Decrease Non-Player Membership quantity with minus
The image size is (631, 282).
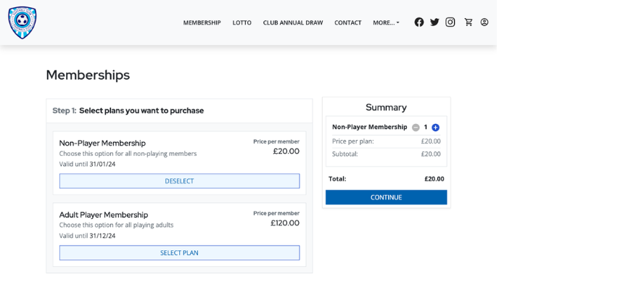point(416,128)
